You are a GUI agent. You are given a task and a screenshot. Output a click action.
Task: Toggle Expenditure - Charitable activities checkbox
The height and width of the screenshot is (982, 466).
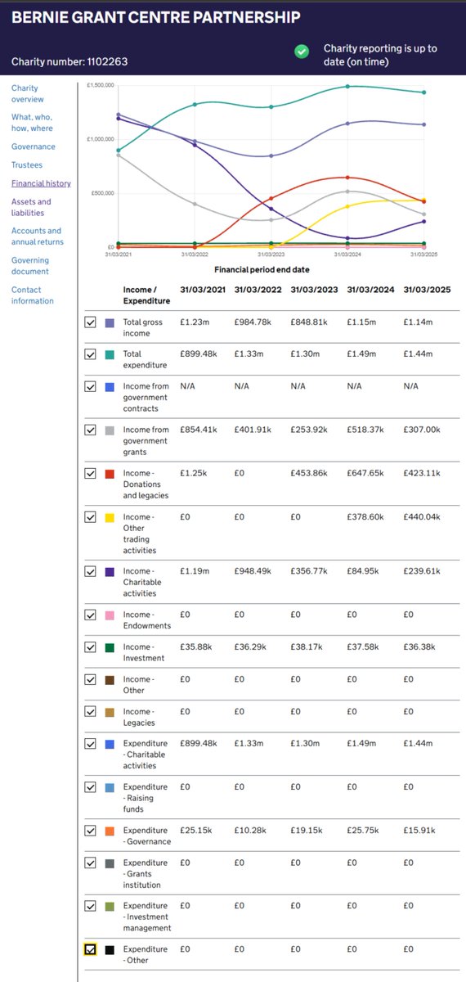coord(91,744)
